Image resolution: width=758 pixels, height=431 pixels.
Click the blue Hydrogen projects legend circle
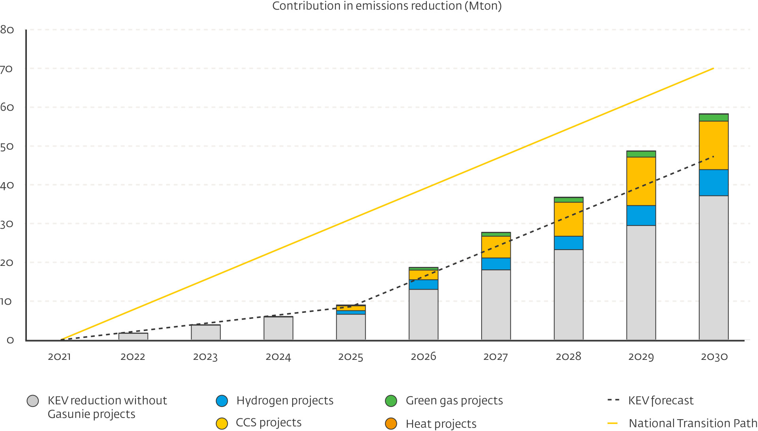click(222, 401)
